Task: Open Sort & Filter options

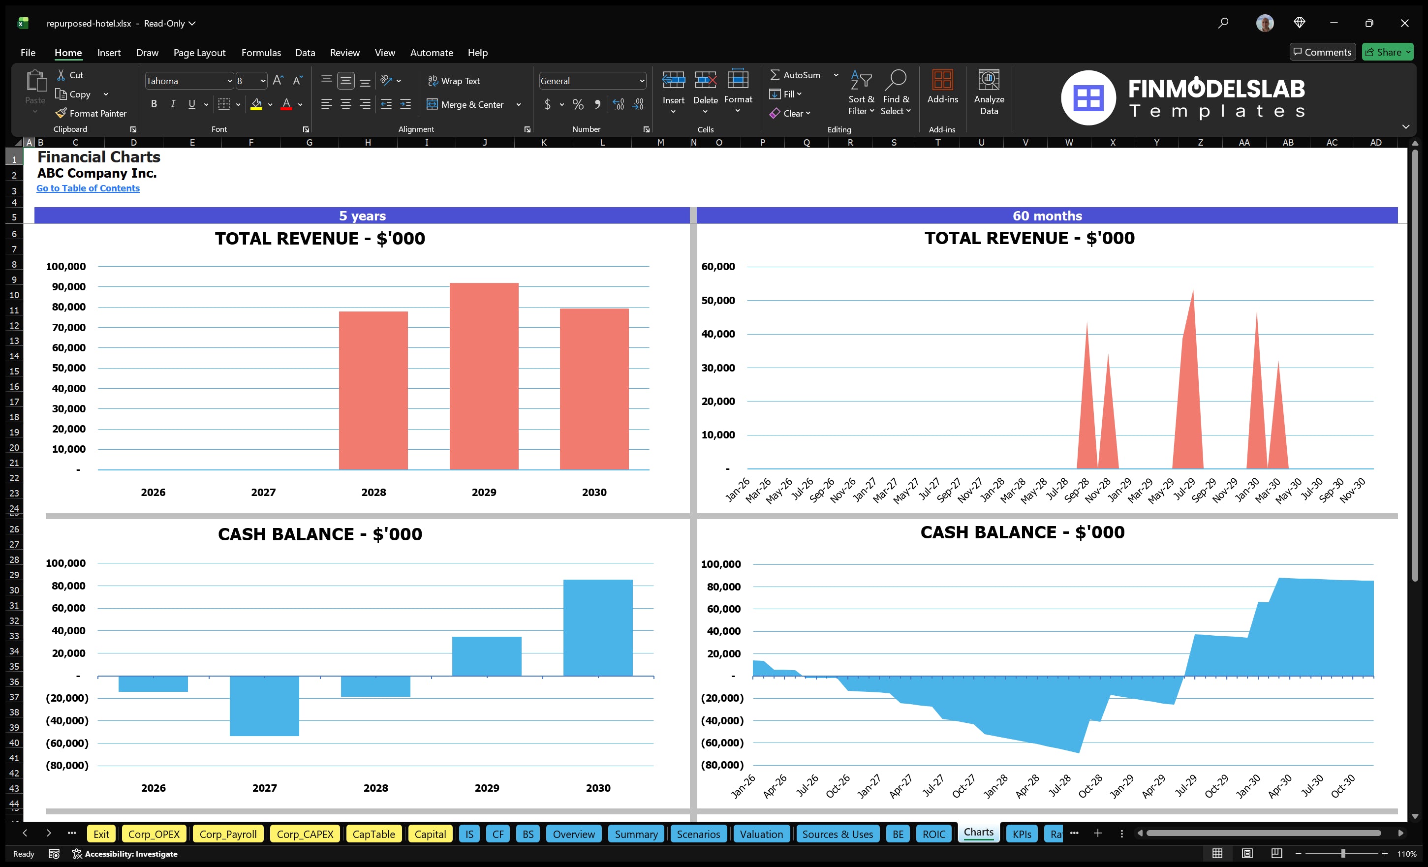Action: pyautogui.click(x=861, y=93)
